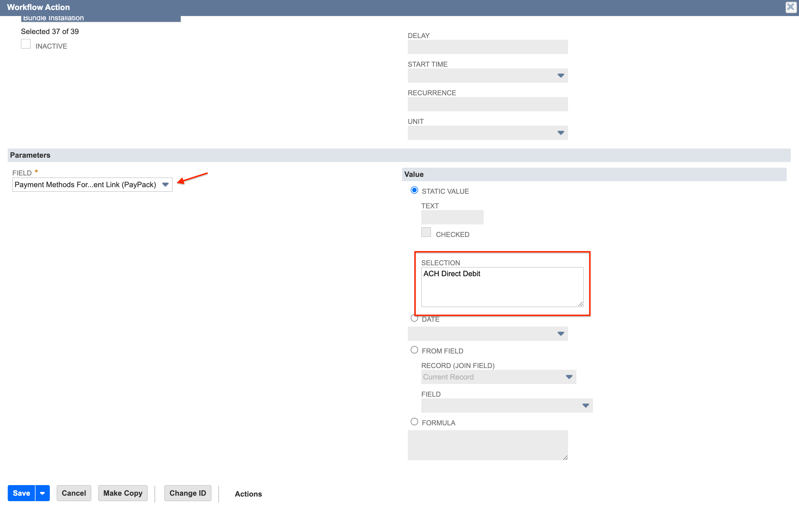The image size is (799, 506).
Task: Cancel the workflow action edits
Action: [x=74, y=493]
